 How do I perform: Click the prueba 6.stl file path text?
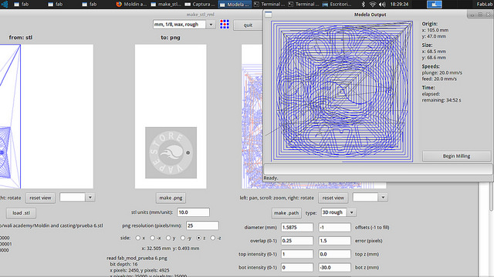[52, 225]
